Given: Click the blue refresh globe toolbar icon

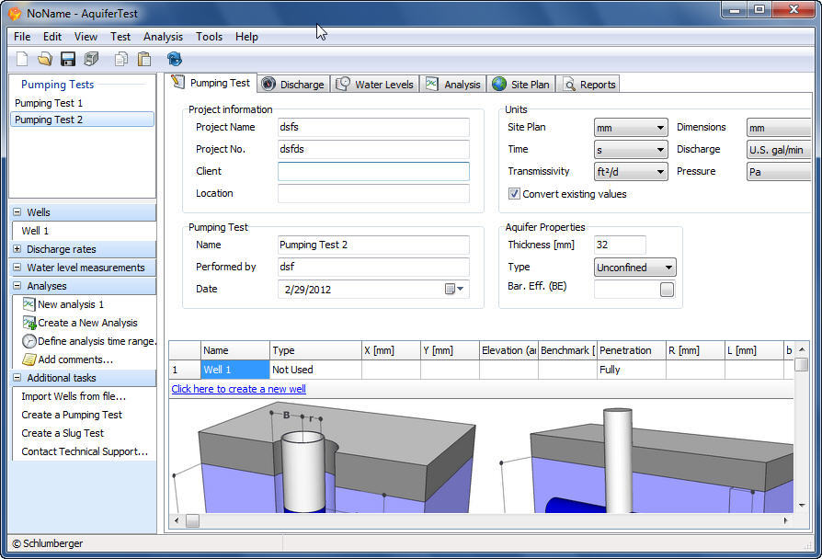Looking at the screenshot, I should click(x=175, y=59).
